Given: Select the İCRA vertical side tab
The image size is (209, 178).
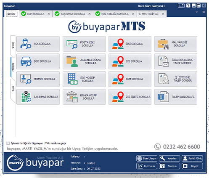Looking at the screenshot, I should [x=13, y=45].
